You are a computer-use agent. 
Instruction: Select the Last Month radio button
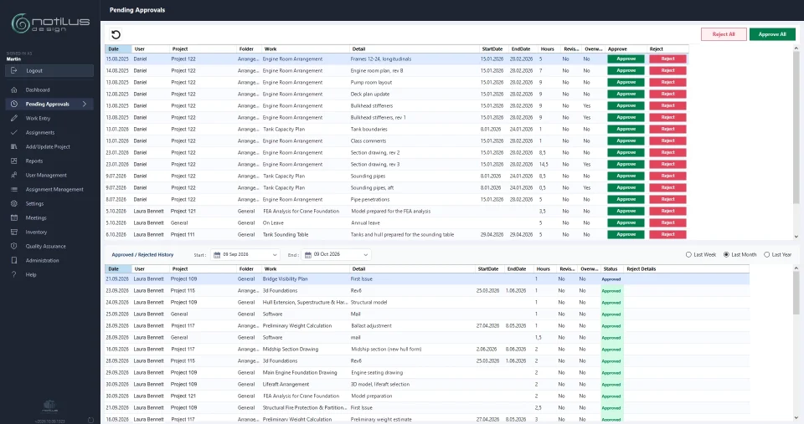pos(726,254)
